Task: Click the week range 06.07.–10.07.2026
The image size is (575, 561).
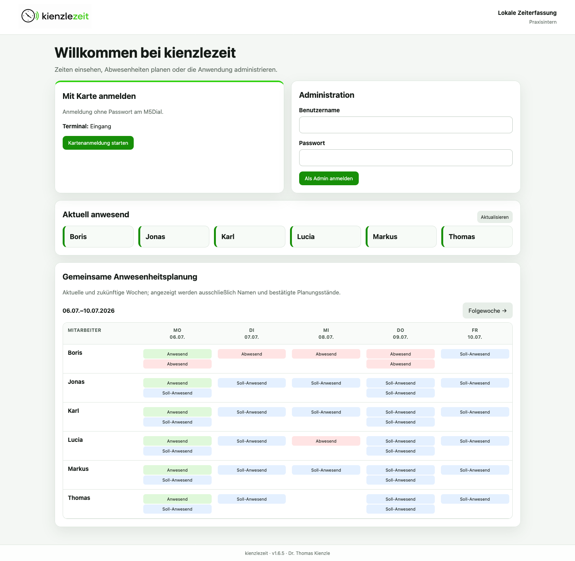Action: pos(89,310)
